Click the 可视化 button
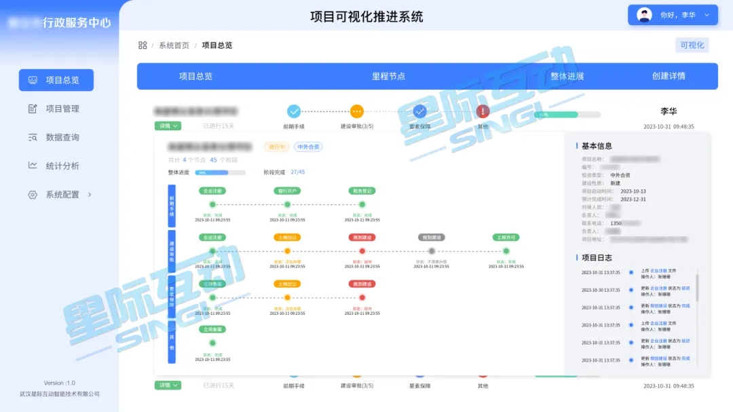The height and width of the screenshot is (412, 733). [x=692, y=45]
